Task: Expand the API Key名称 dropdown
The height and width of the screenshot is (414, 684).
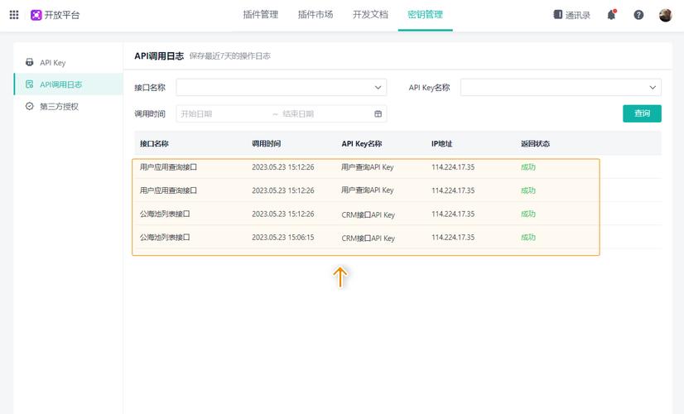Action: (x=653, y=88)
